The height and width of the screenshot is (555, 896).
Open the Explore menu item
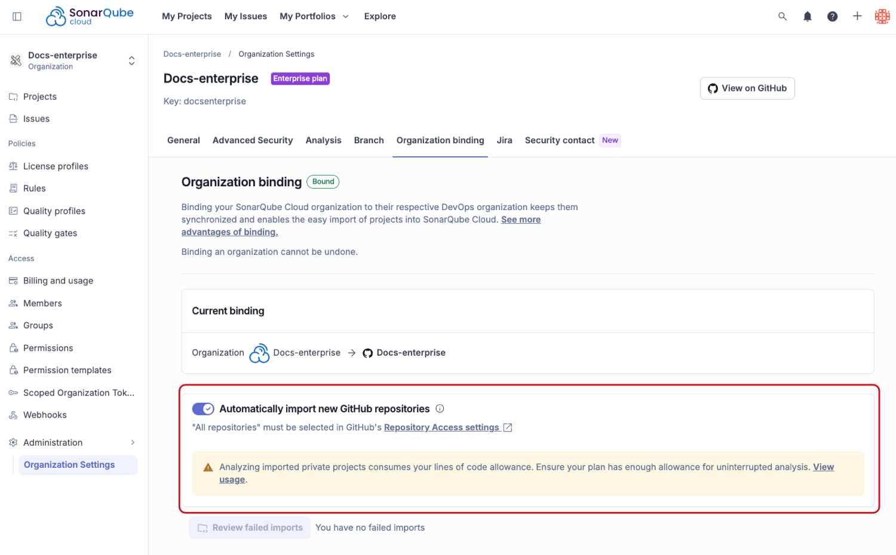[380, 17]
